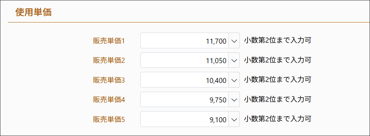370x136 pixels.
Task: Click the 小数第2位まで入力可 note beside 販売単価5
Action: tap(277, 119)
